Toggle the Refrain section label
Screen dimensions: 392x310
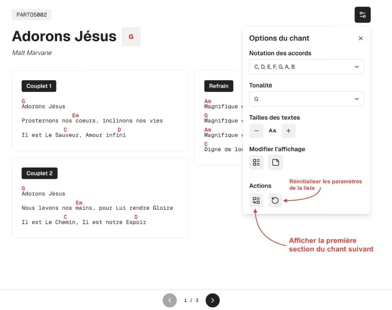(219, 86)
